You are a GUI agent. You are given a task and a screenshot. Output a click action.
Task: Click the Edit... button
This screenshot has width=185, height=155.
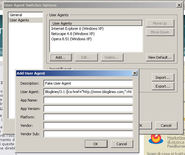click(87, 57)
